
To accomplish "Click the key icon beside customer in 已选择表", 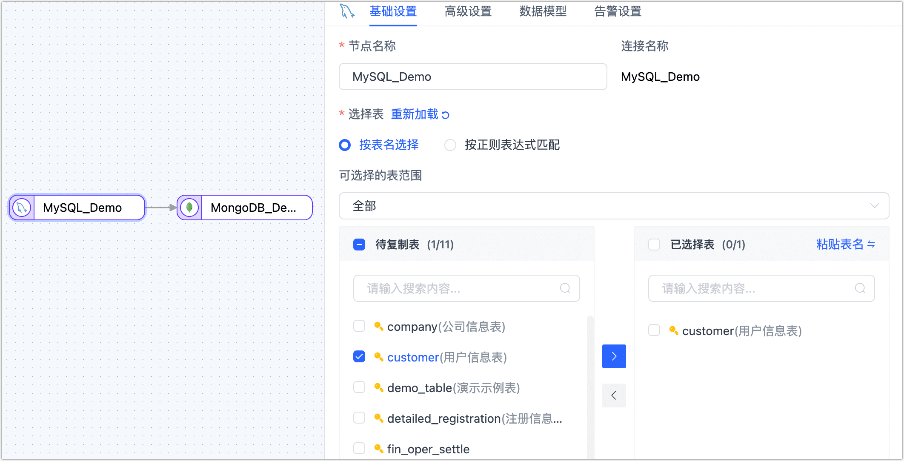I will pyautogui.click(x=674, y=330).
